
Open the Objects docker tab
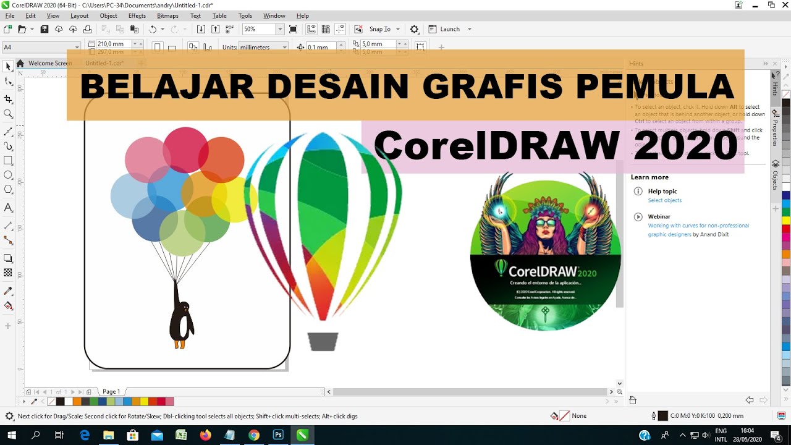point(775,176)
